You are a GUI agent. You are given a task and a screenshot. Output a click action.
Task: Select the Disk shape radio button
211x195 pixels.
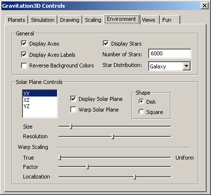141,101
